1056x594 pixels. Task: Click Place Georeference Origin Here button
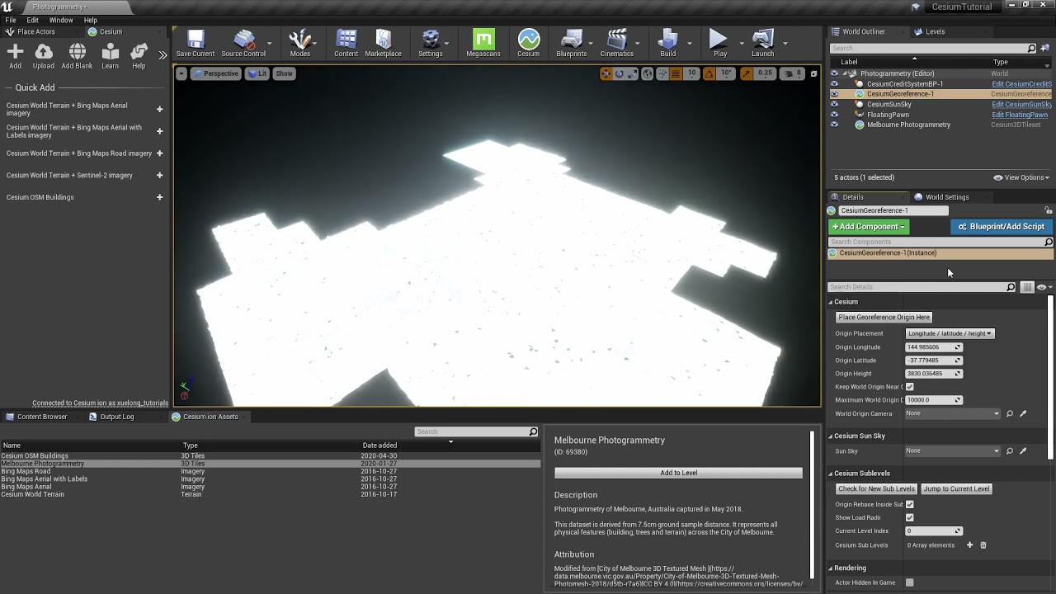pyautogui.click(x=884, y=317)
